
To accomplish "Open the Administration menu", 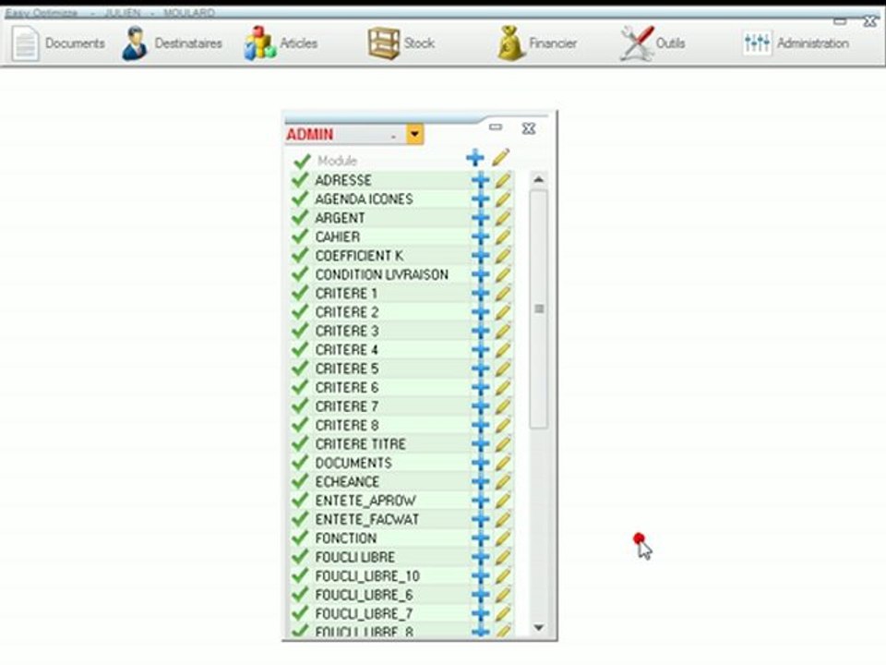I will coord(796,43).
